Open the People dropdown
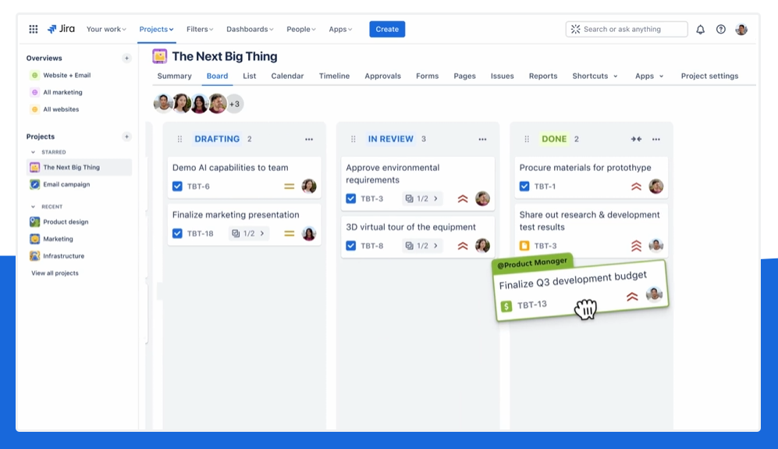778x449 pixels. [301, 30]
